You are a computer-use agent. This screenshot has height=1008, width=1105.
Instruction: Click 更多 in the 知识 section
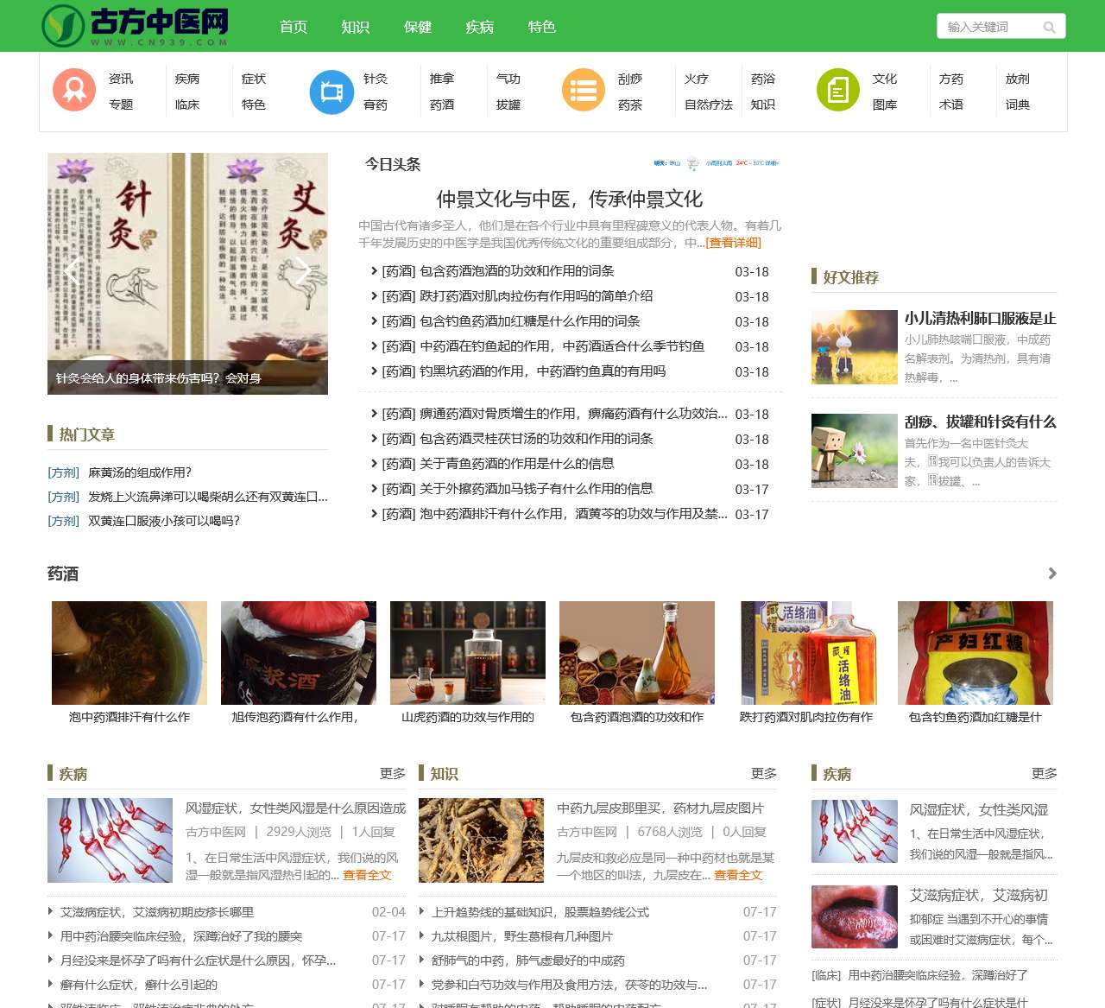tap(764, 773)
